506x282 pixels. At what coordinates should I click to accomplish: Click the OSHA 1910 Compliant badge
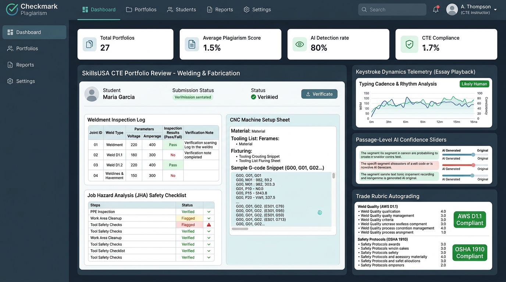tap(470, 253)
